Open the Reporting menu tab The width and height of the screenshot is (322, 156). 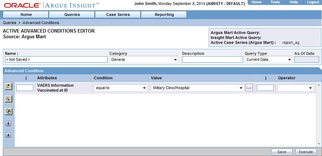(x=164, y=15)
